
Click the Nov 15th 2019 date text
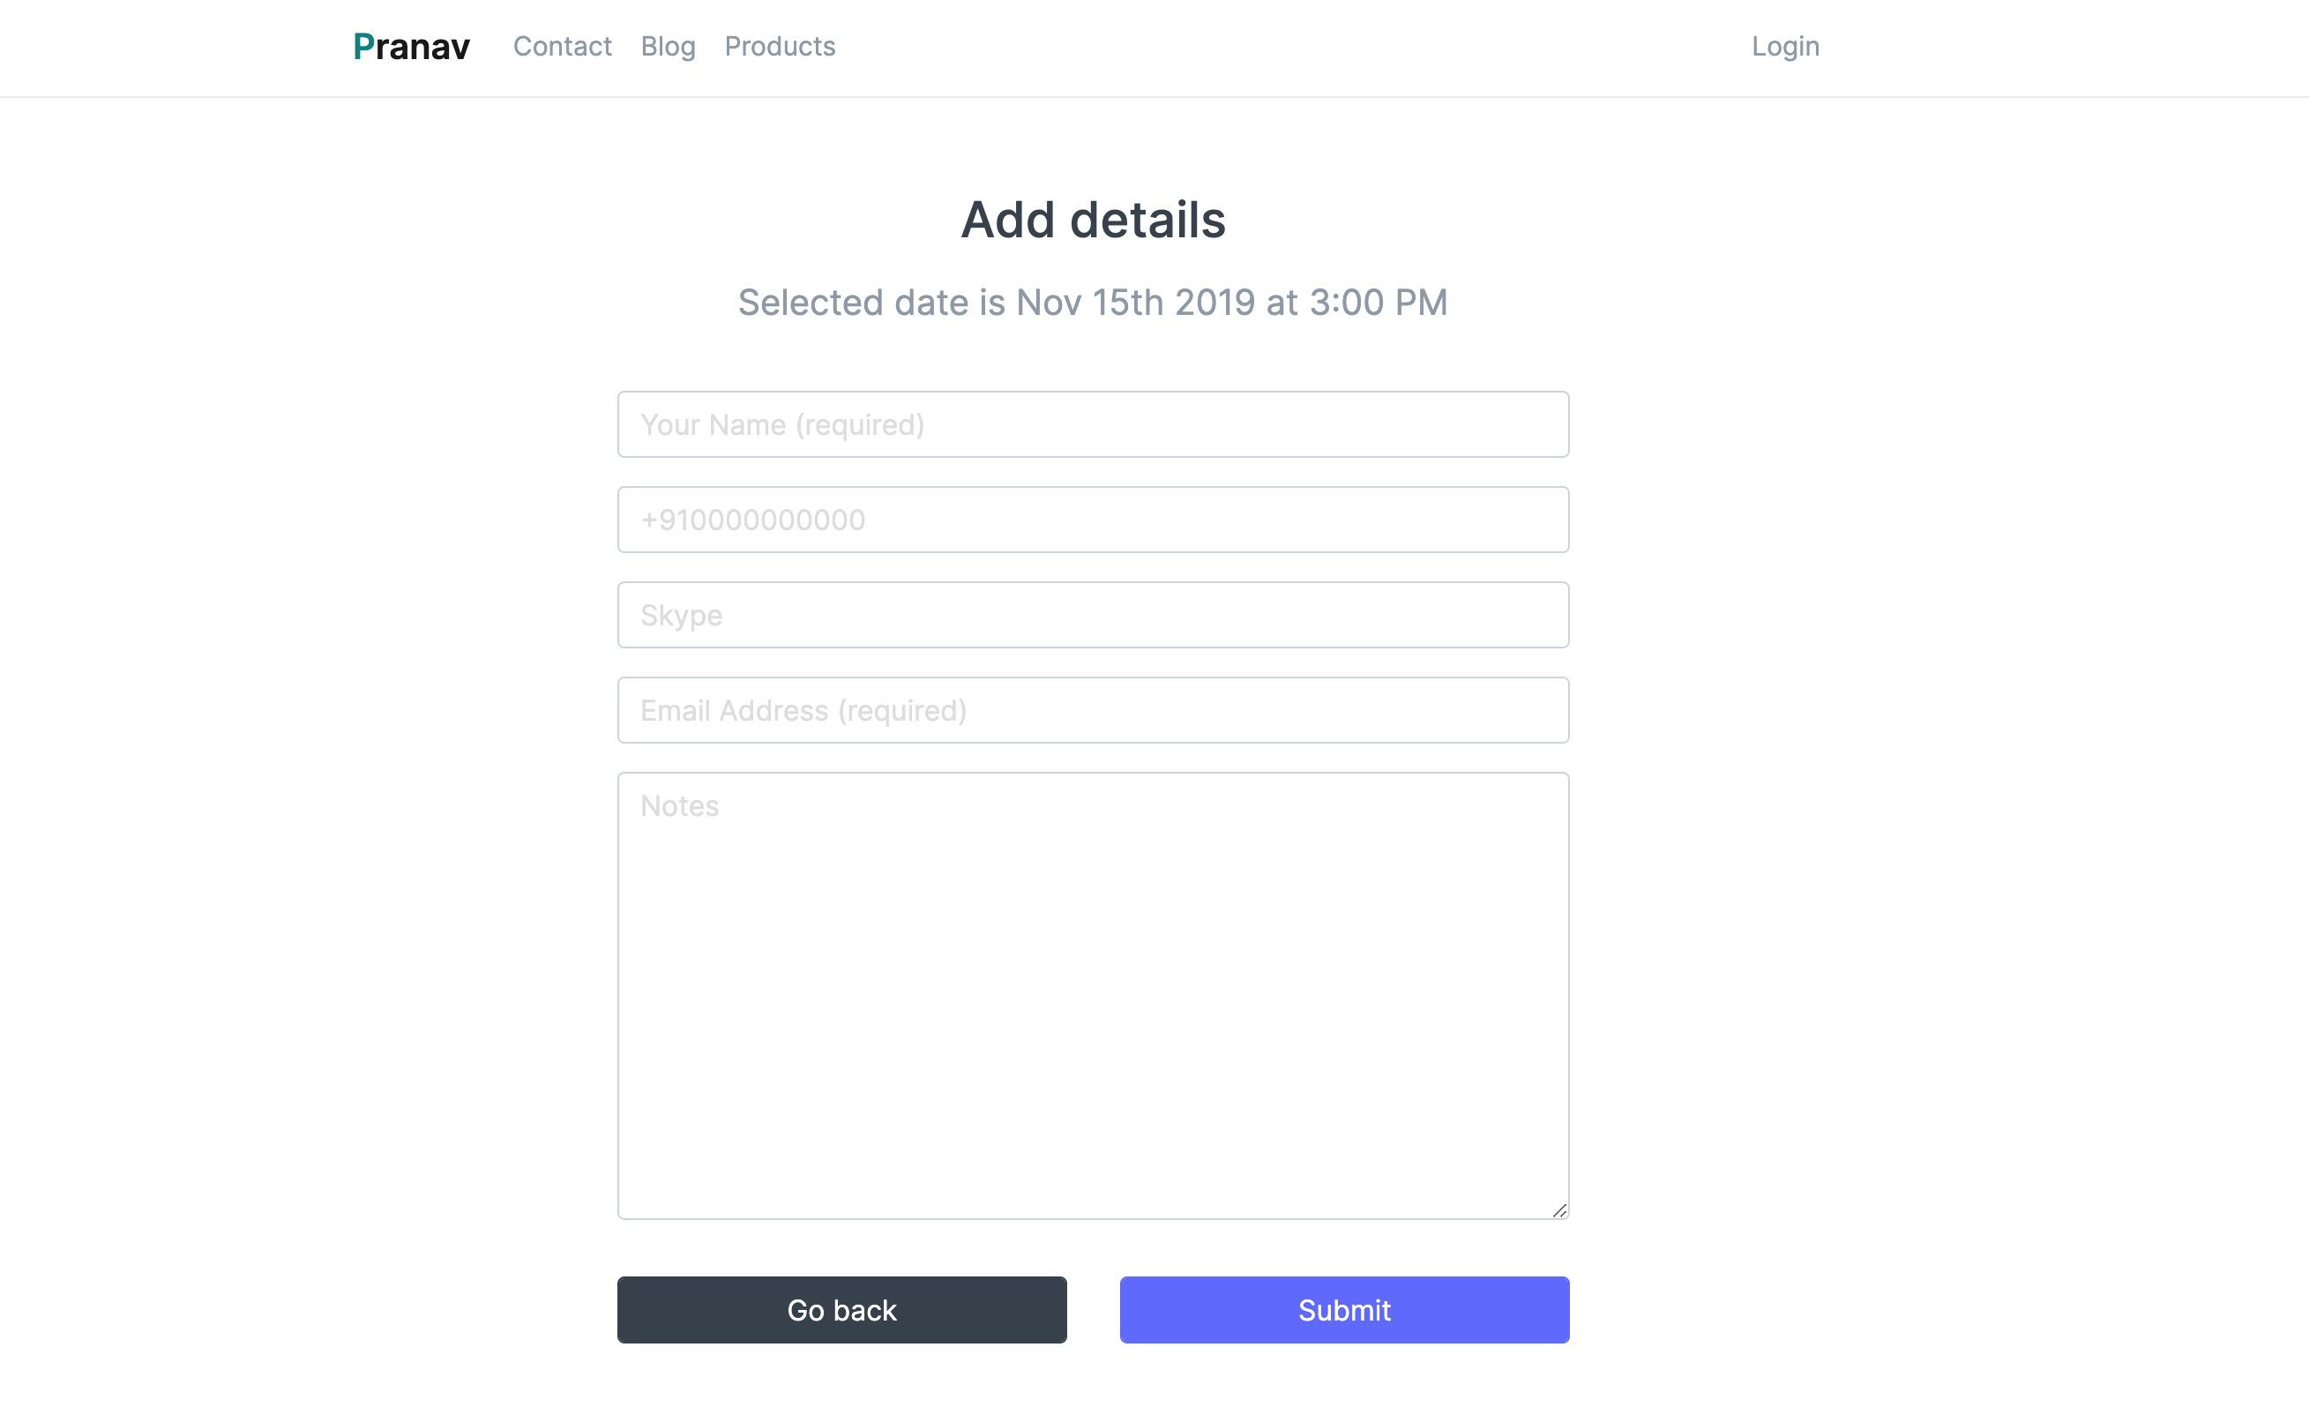point(1135,303)
